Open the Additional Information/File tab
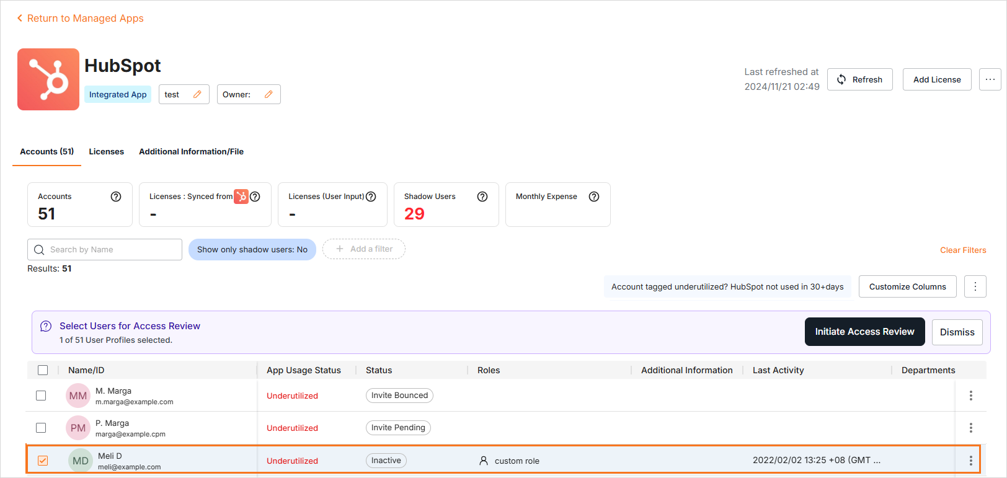 191,151
